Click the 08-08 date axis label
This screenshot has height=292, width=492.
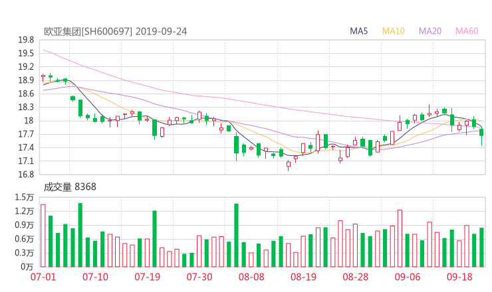coord(251,277)
